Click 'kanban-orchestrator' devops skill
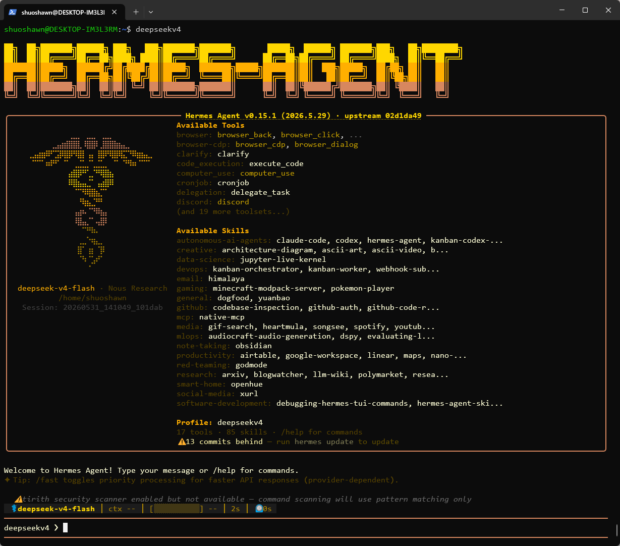The image size is (620, 546). pos(256,269)
